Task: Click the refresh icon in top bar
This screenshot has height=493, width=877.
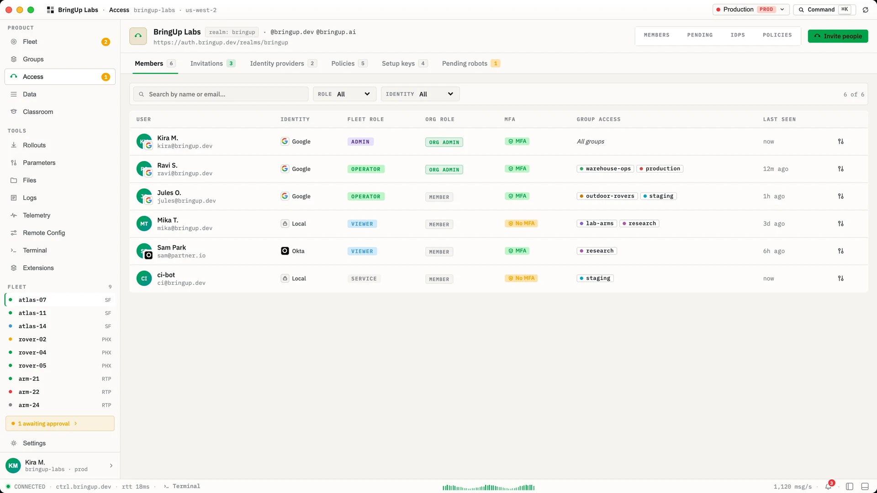Action: [x=865, y=10]
